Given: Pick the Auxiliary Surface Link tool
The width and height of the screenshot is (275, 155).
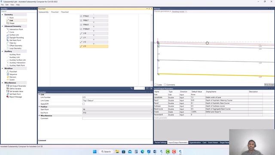Looking at the screenshot, I should coord(17,60).
